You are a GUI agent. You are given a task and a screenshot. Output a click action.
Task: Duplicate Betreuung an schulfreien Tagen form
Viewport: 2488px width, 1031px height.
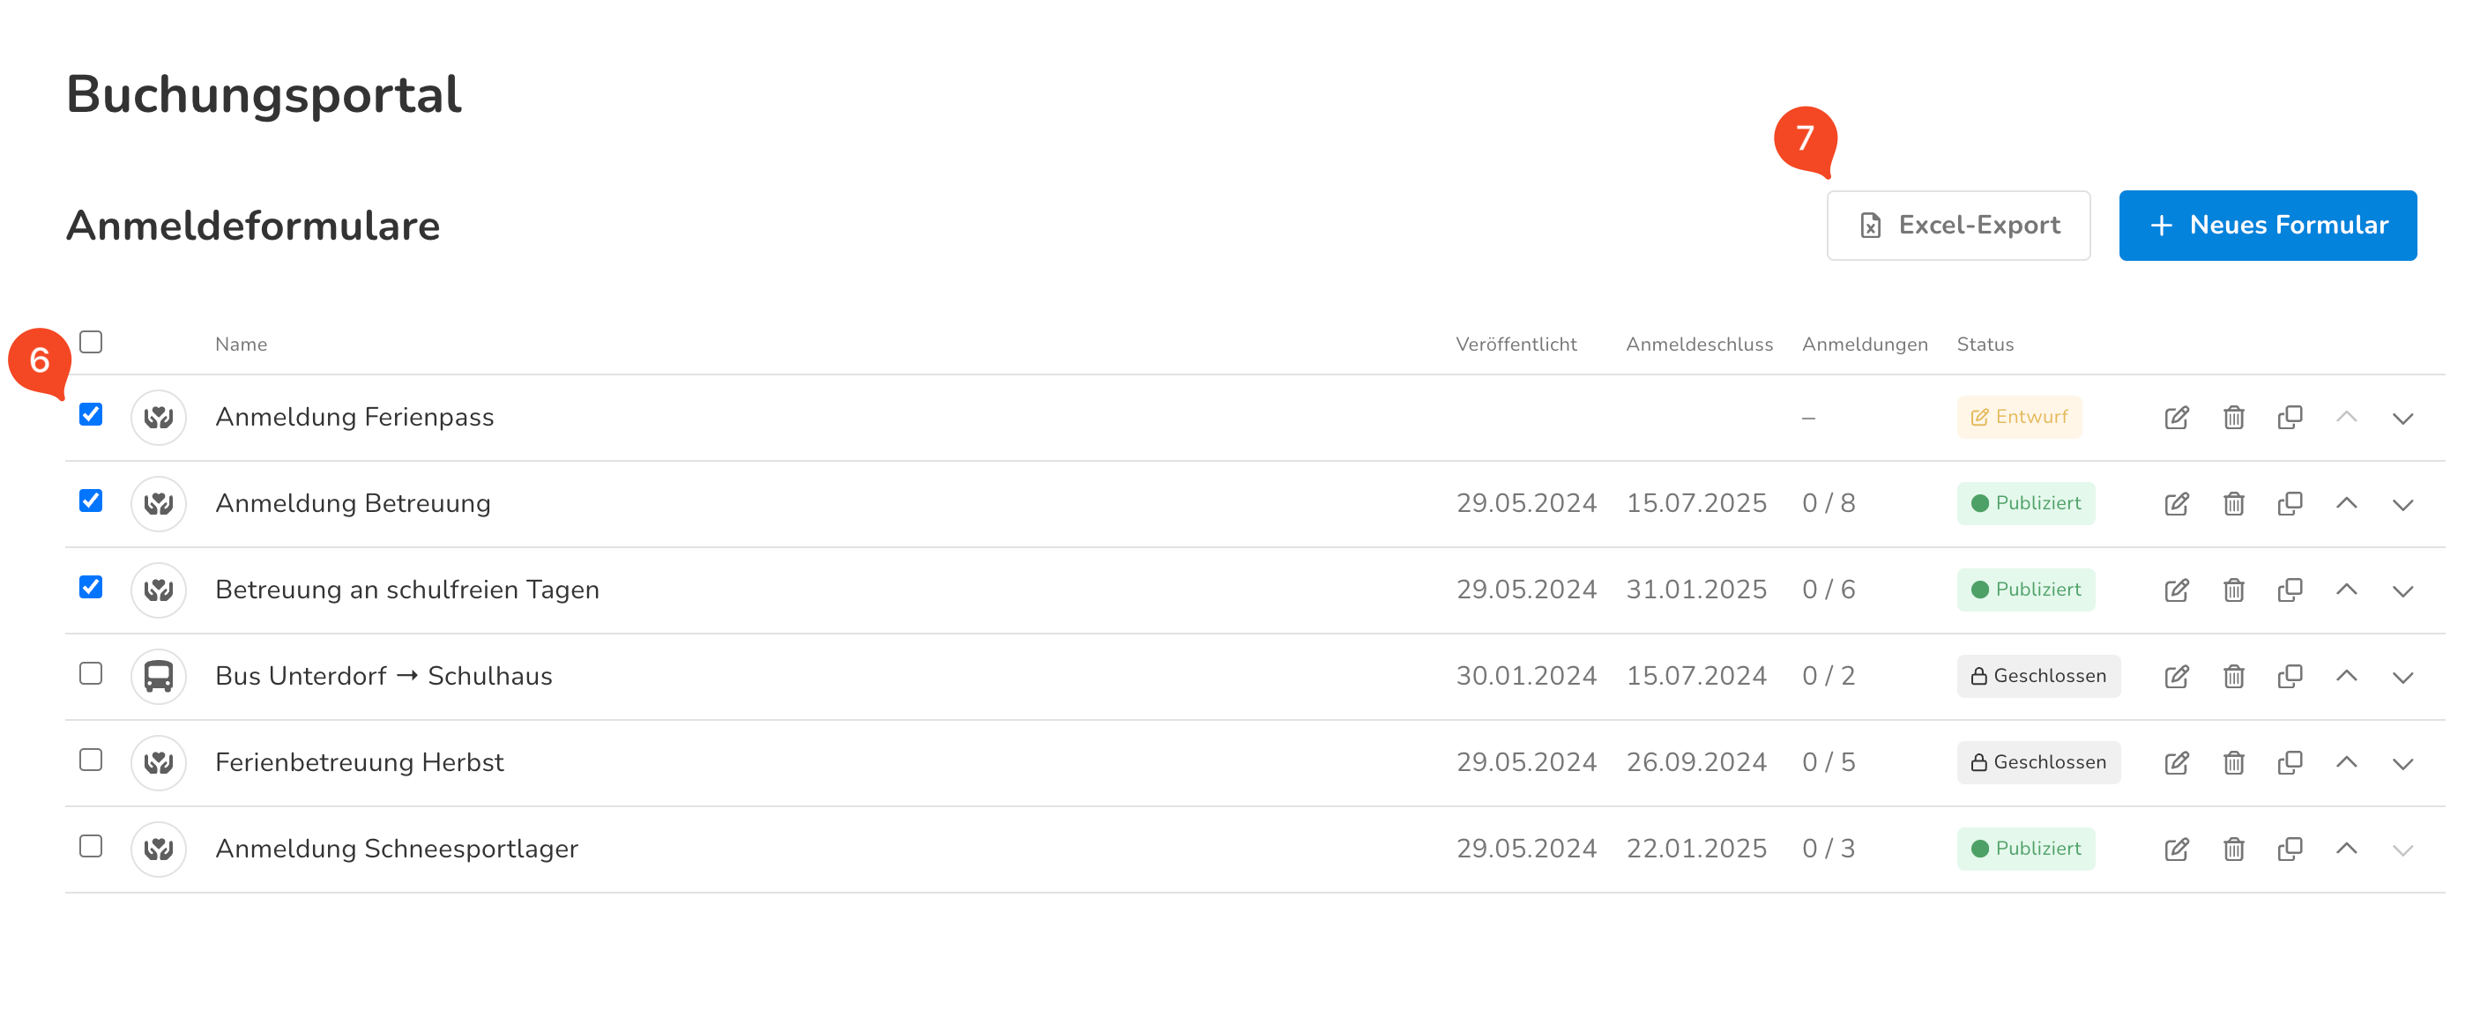2289,590
